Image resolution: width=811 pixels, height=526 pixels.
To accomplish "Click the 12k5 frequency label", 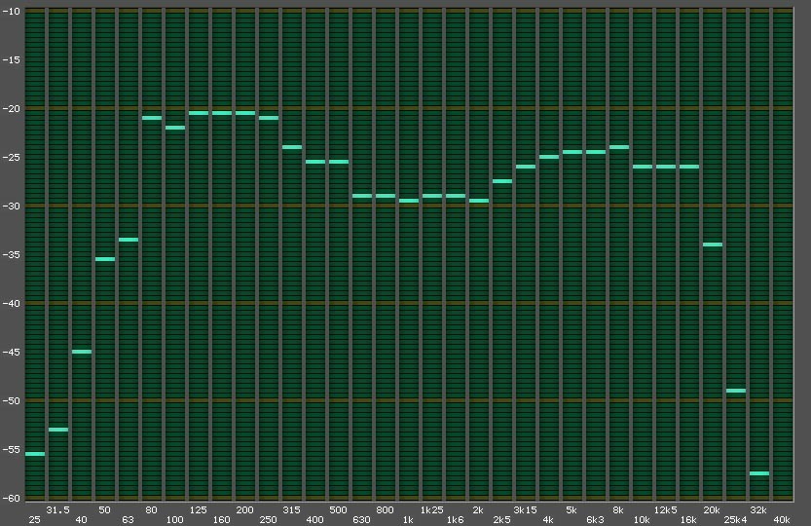I will [666, 510].
